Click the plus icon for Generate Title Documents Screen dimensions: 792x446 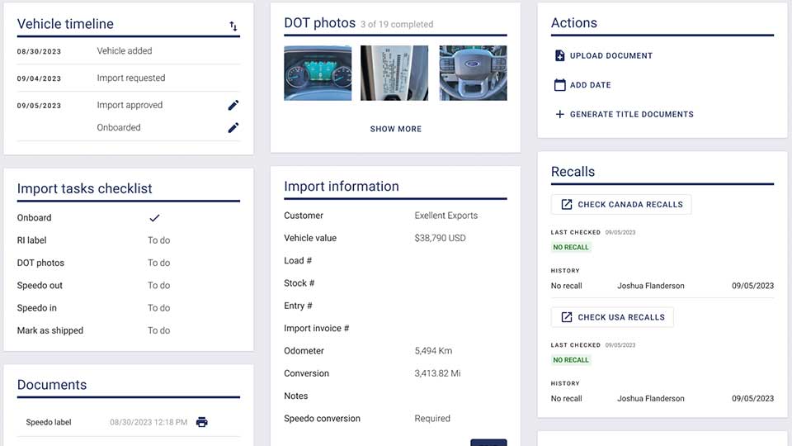click(559, 114)
